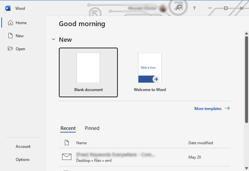
Task: Switch to the Recent tab
Action: click(68, 128)
